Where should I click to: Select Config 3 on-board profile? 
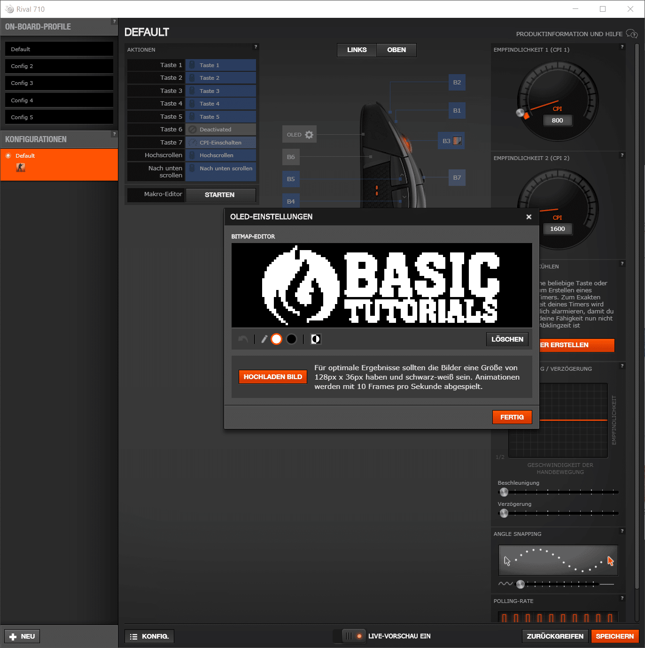click(59, 83)
